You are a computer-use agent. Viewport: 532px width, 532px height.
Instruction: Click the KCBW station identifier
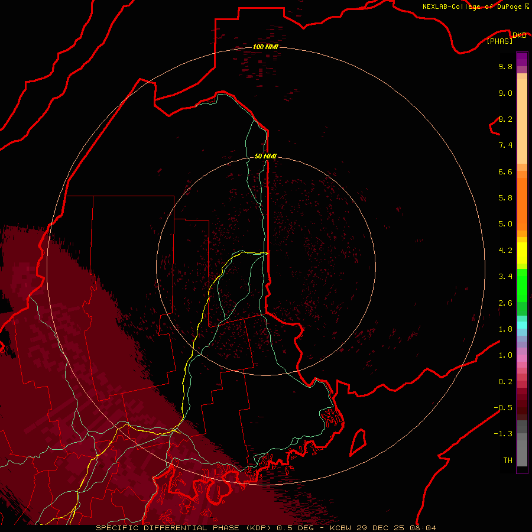coord(340,528)
